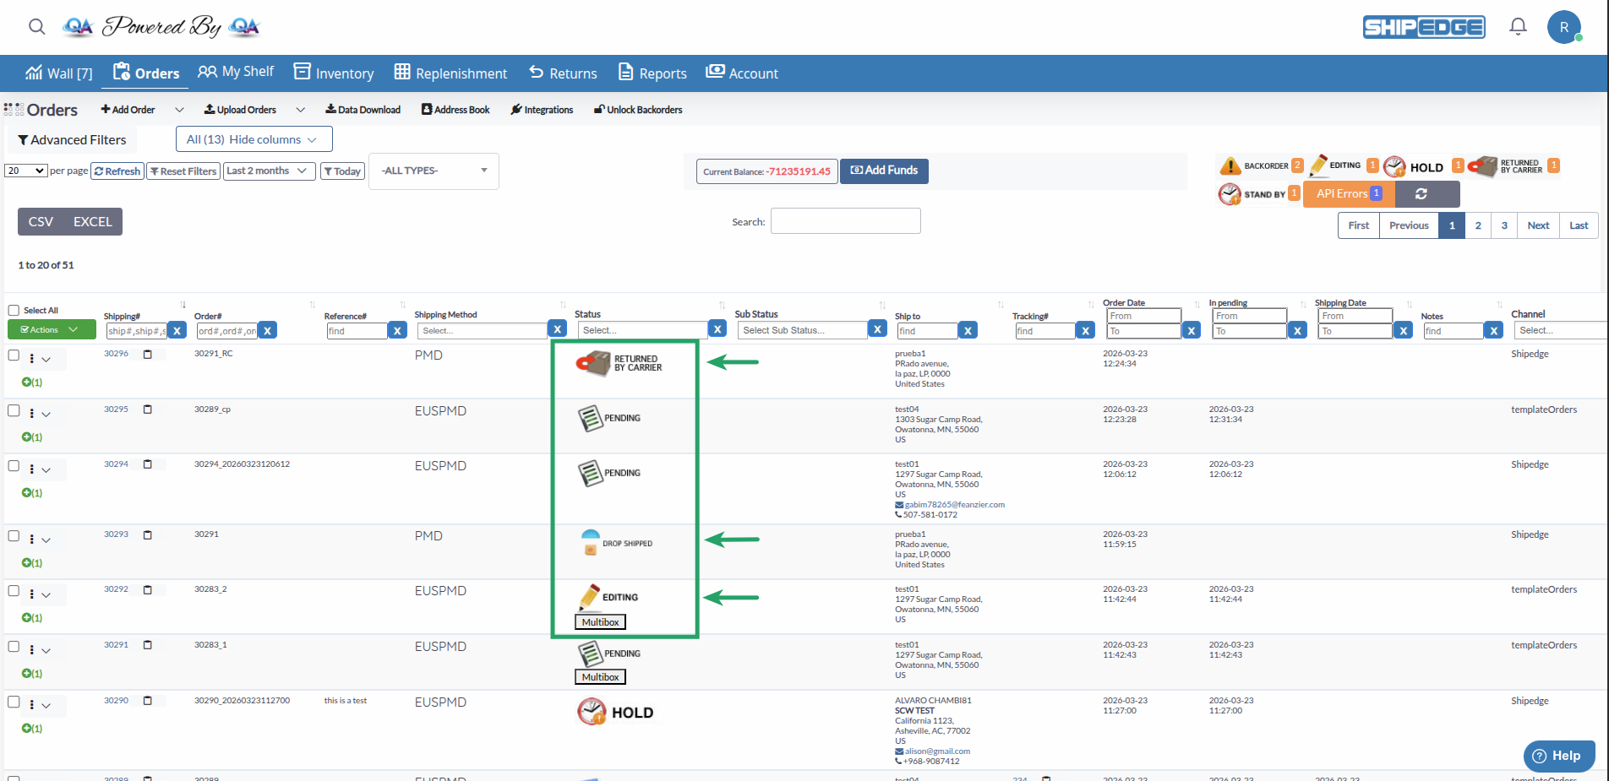
Task: Switch to the Inventory tab
Action: [334, 73]
